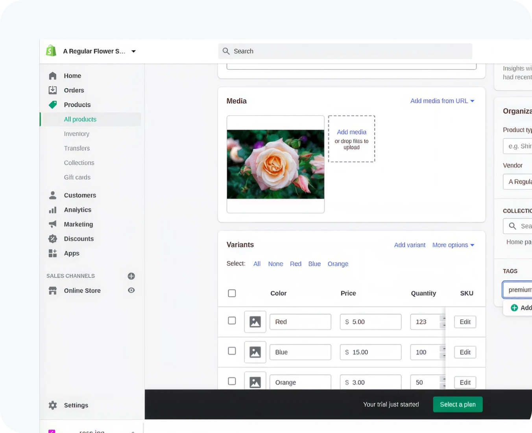Click the rose product image thumbnail
The width and height of the screenshot is (532, 433).
pyautogui.click(x=275, y=164)
